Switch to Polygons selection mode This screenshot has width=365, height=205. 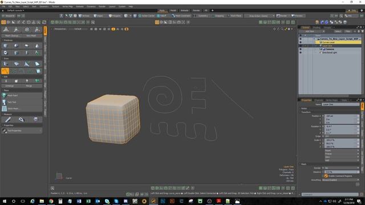115,16
